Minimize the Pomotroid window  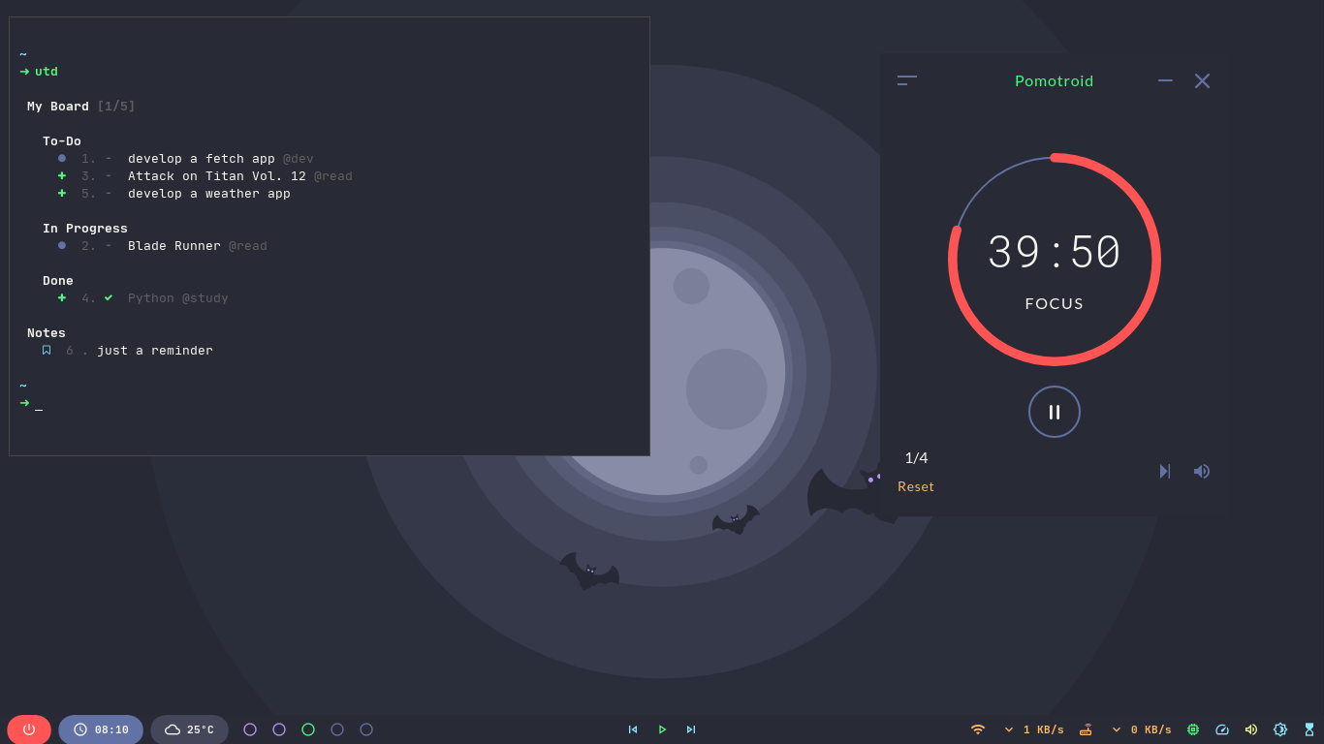(x=1166, y=80)
